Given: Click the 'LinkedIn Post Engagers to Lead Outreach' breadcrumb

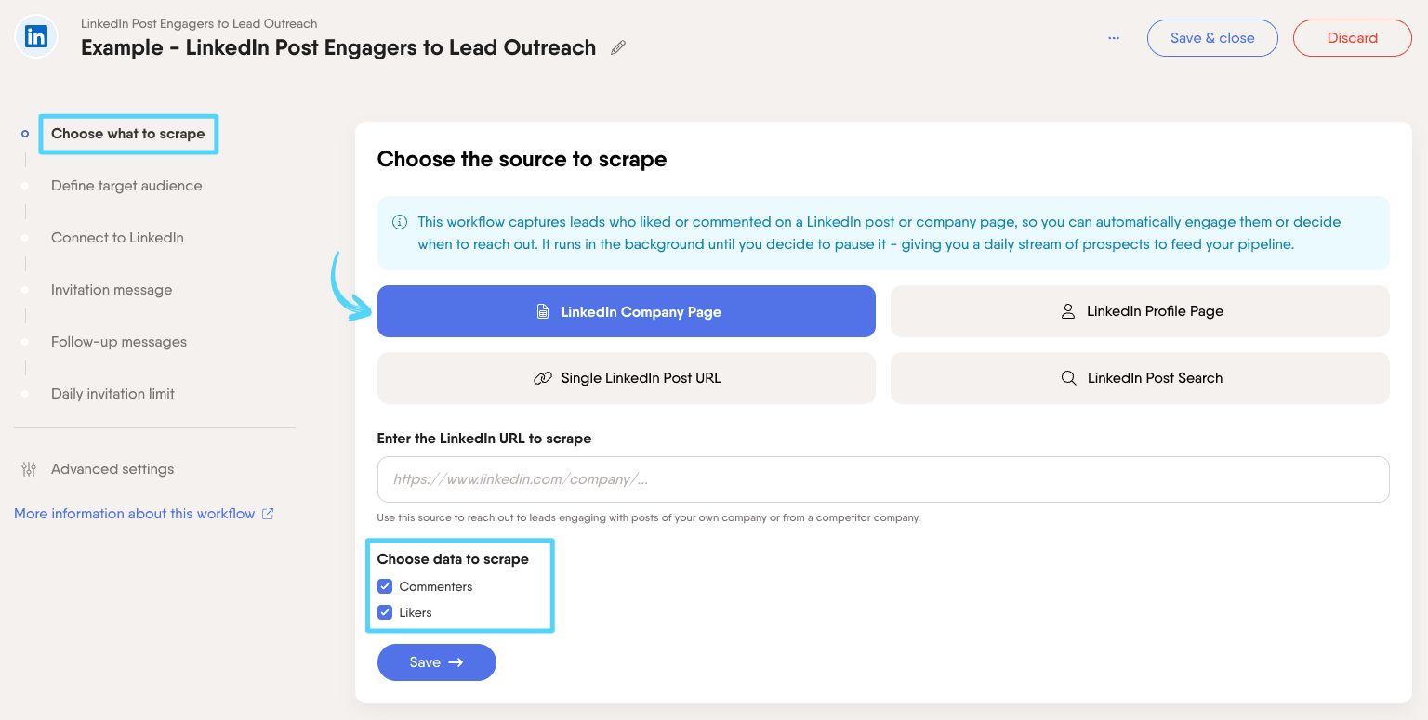Looking at the screenshot, I should pos(199,23).
